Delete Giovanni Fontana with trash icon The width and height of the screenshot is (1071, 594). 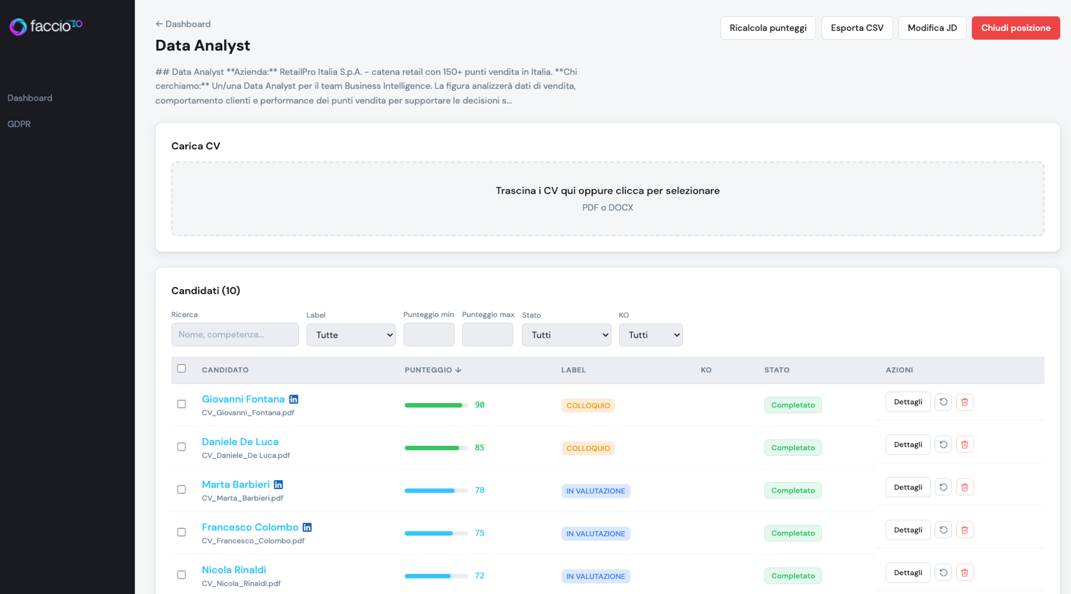coord(964,402)
